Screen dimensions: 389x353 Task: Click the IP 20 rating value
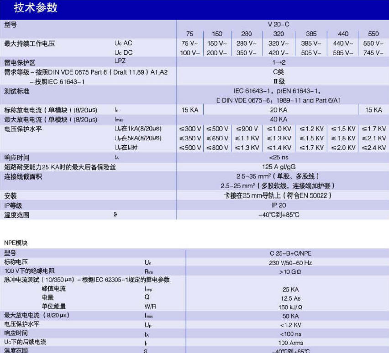[x=279, y=205]
